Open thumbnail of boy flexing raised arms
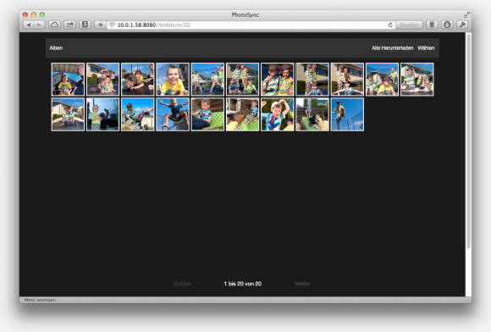 pos(278,114)
